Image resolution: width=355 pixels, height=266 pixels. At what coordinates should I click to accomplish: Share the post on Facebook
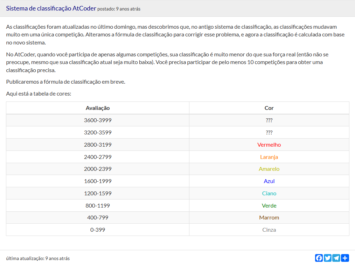point(319,258)
